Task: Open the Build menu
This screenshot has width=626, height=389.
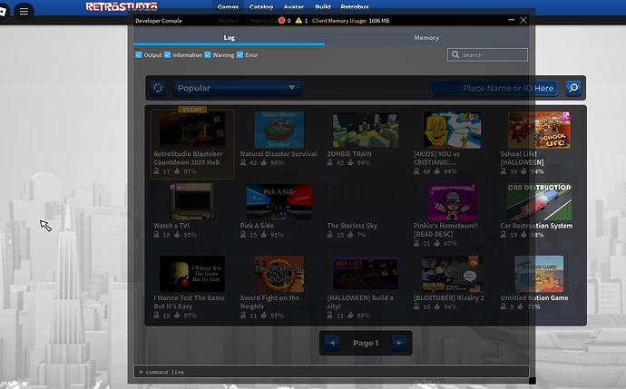Action: click(x=323, y=6)
